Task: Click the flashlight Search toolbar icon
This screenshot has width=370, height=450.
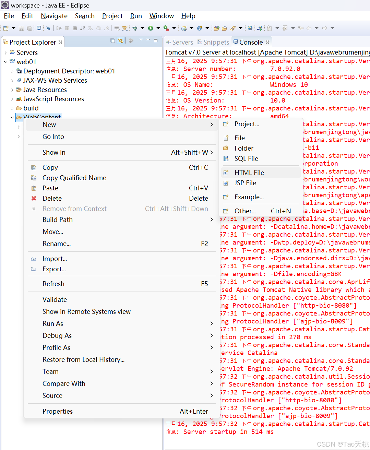Action: click(233, 28)
